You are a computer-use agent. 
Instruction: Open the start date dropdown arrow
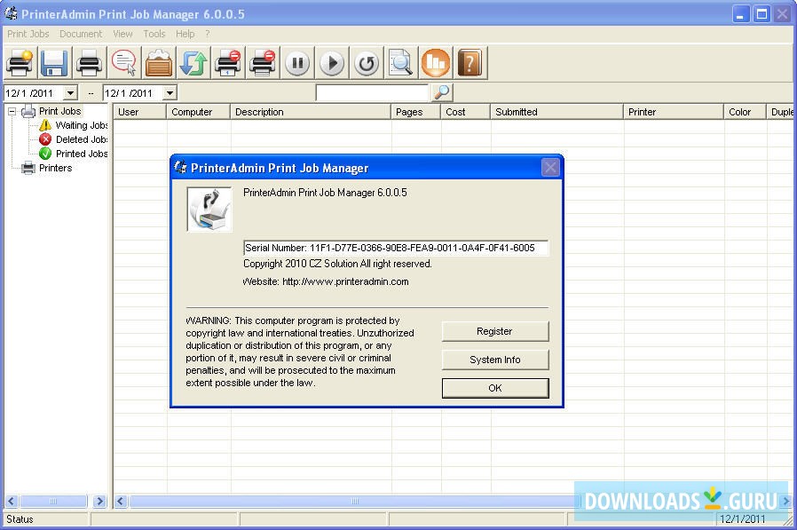(x=70, y=93)
